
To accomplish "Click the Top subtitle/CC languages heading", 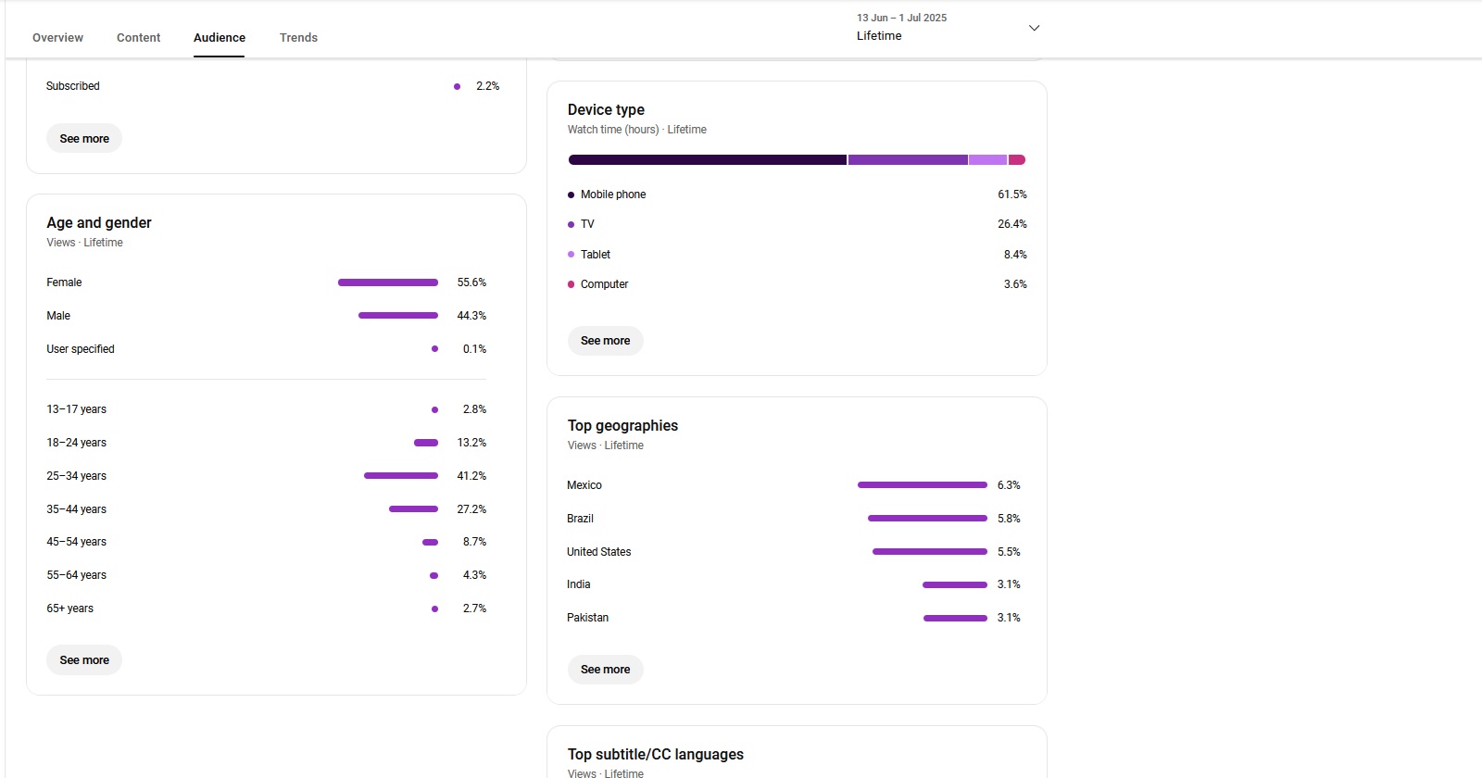I will coord(656,755).
